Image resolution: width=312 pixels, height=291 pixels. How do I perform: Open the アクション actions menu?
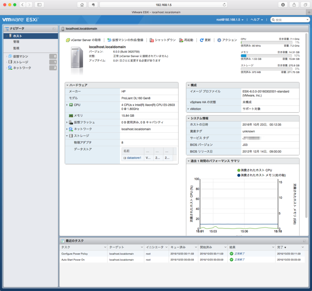(x=227, y=40)
